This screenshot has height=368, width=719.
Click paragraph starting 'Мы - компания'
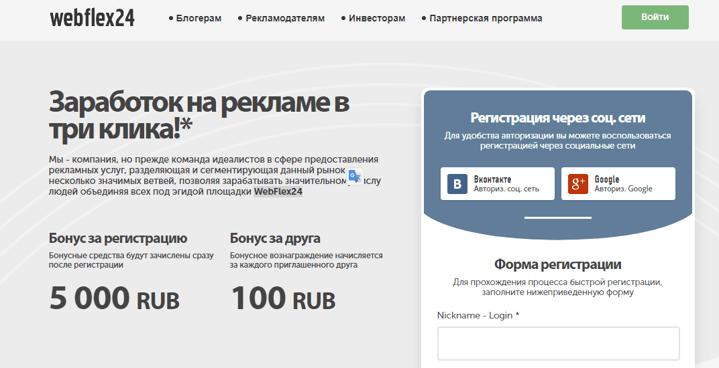pyautogui.click(x=215, y=175)
